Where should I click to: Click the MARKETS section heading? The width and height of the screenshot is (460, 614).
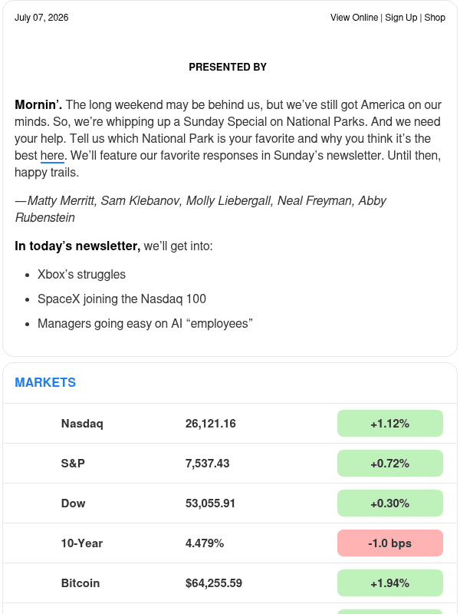tap(45, 382)
